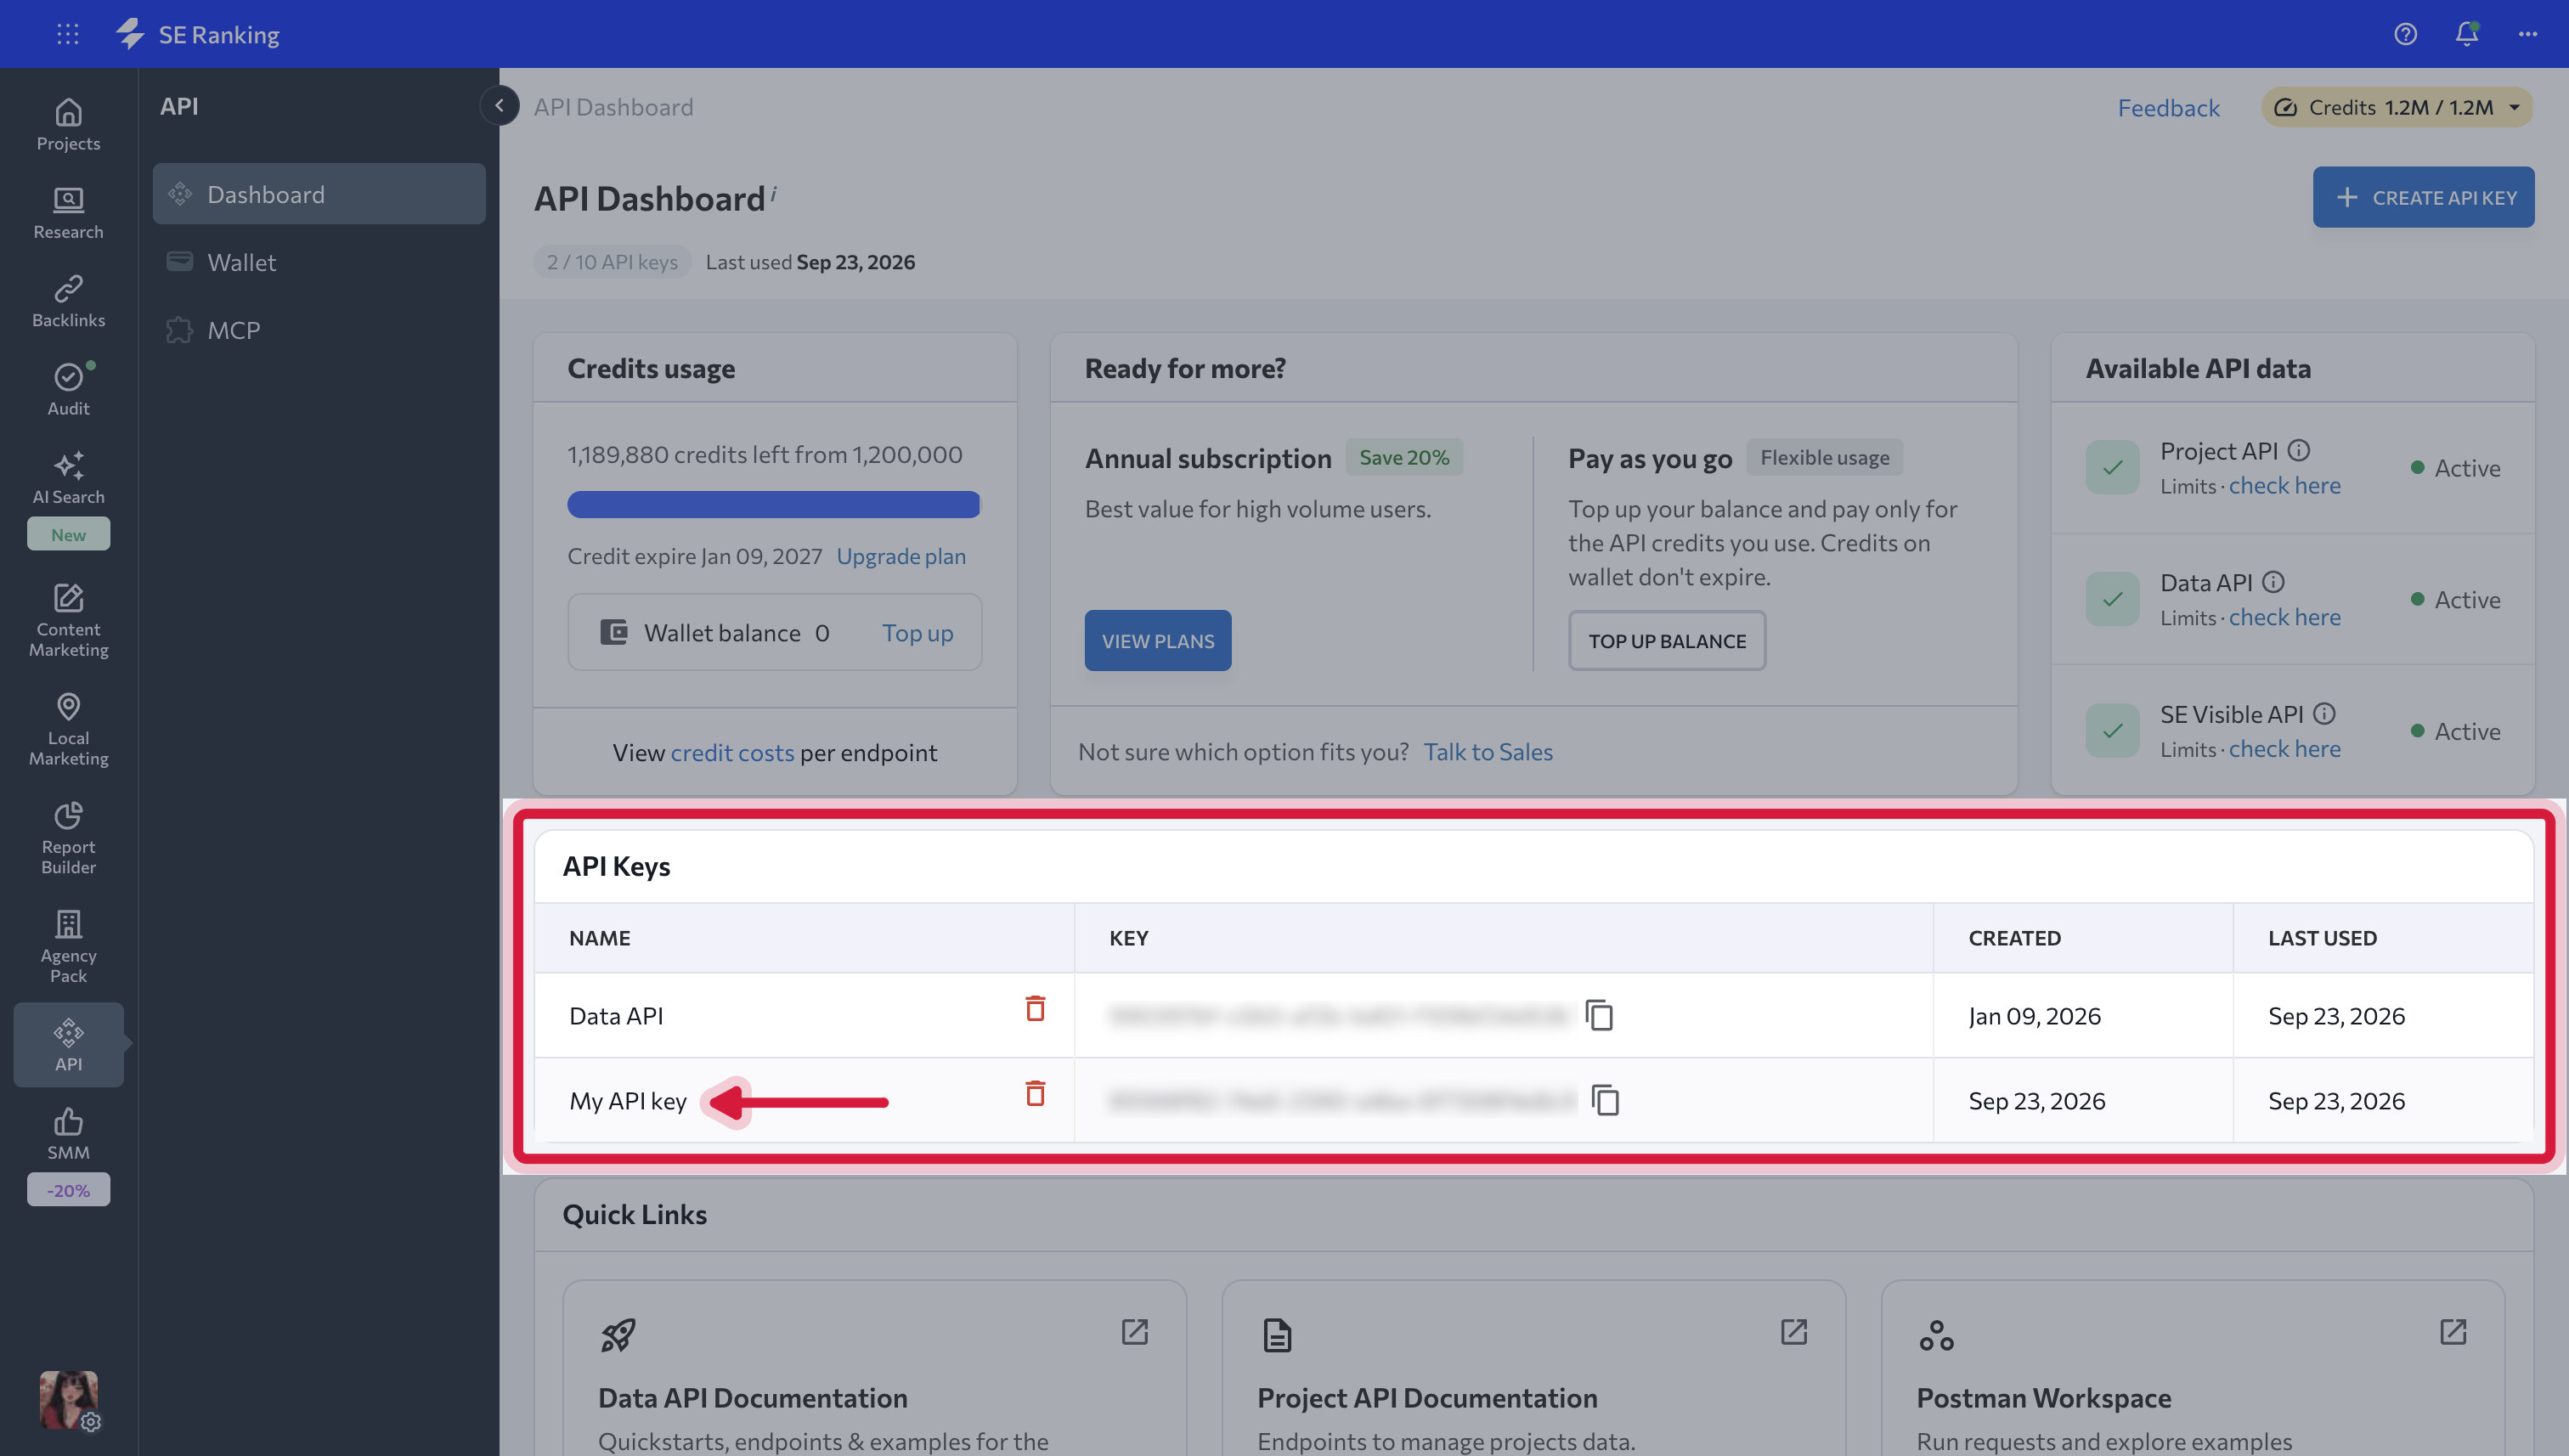Viewport: 2569px width, 1456px height.
Task: Open Local Marketing section
Action: [x=68, y=729]
